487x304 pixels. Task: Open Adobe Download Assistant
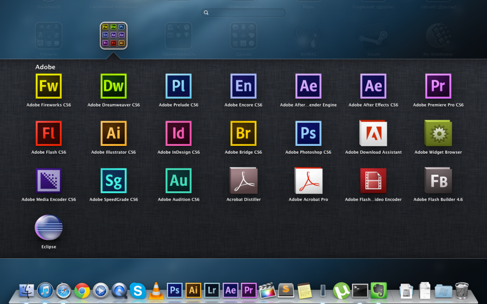(373, 133)
